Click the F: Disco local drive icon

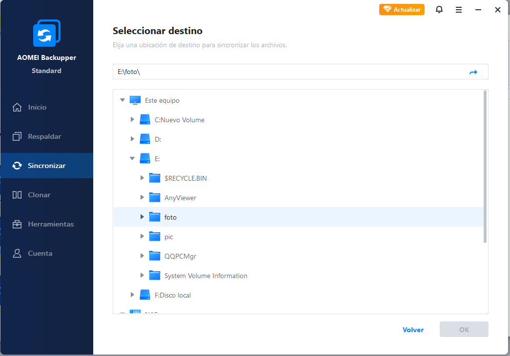point(145,295)
